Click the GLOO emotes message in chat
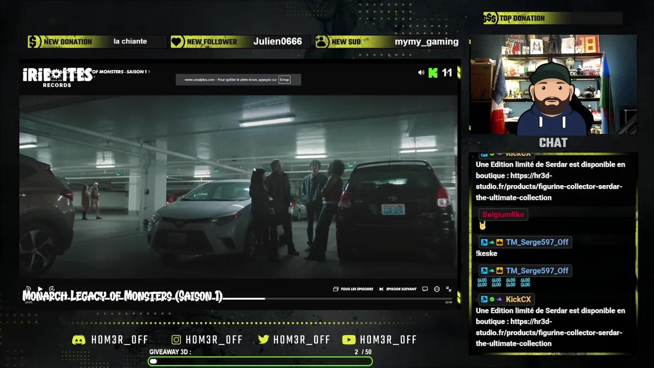 pyautogui.click(x=504, y=282)
